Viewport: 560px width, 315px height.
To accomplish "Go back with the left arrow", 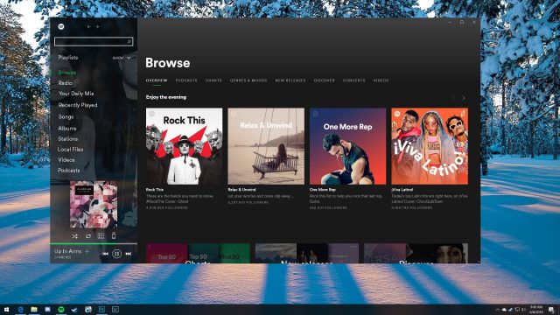I will click(88, 27).
